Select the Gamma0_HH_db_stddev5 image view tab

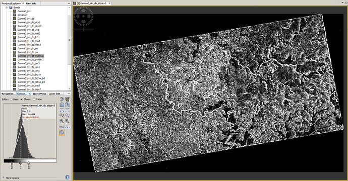tap(91, 4)
